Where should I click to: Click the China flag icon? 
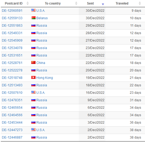click(33, 62)
